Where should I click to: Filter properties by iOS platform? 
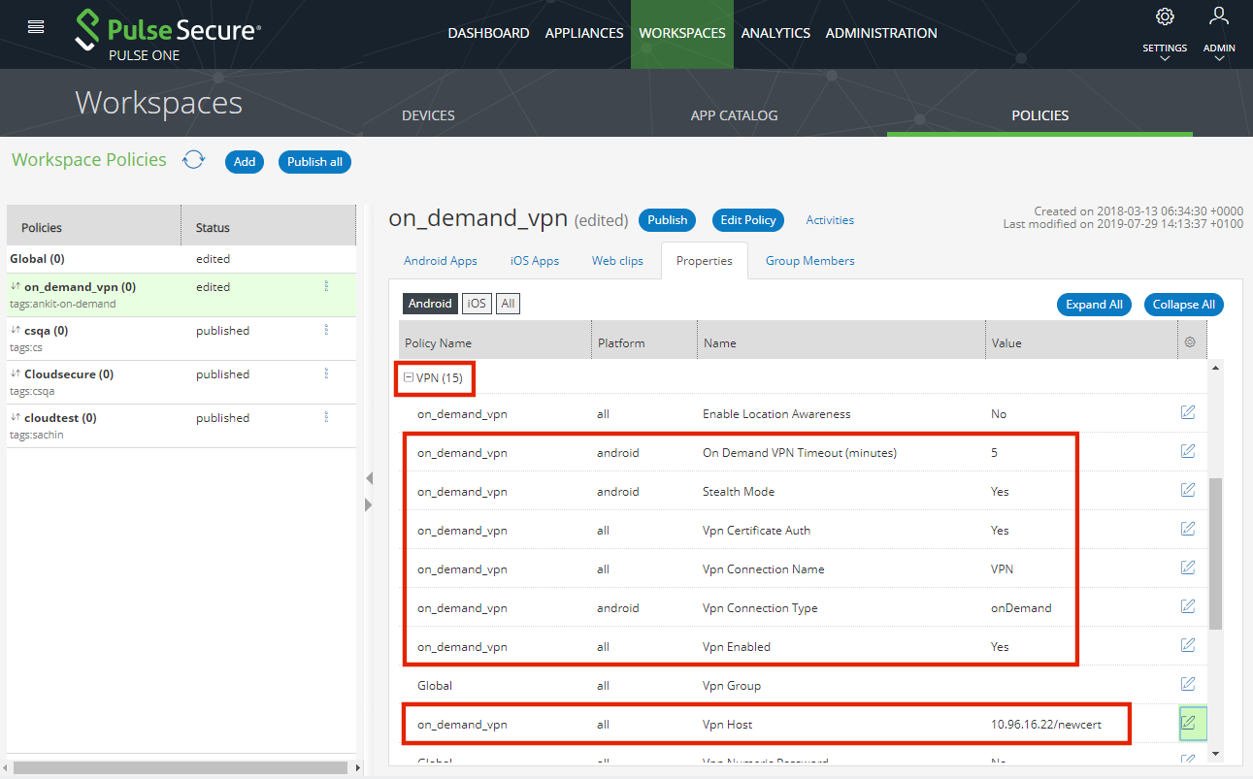(477, 304)
